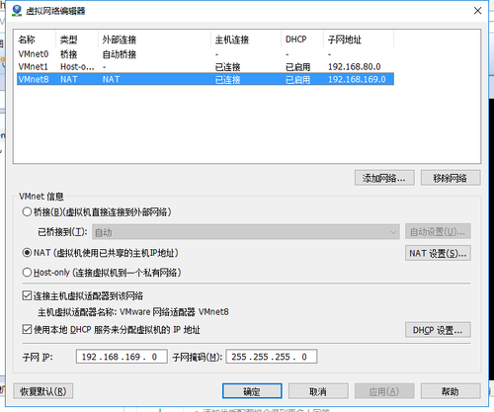Click the 移除网络 button
Viewport: 494px width, 412px height.
451,178
